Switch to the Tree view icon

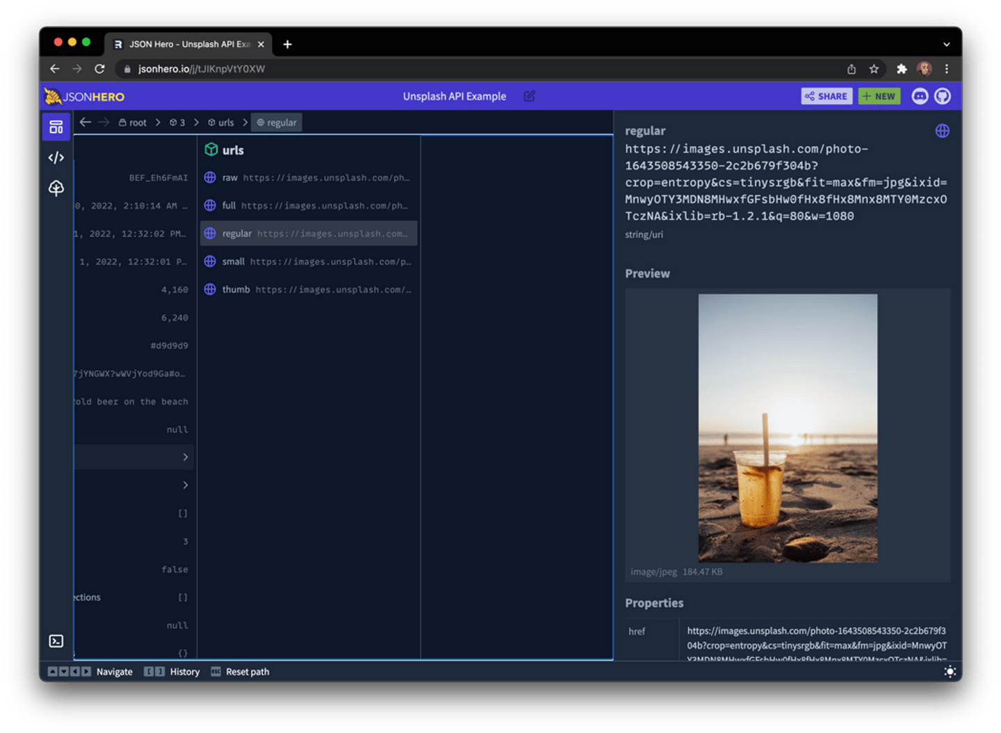point(56,188)
